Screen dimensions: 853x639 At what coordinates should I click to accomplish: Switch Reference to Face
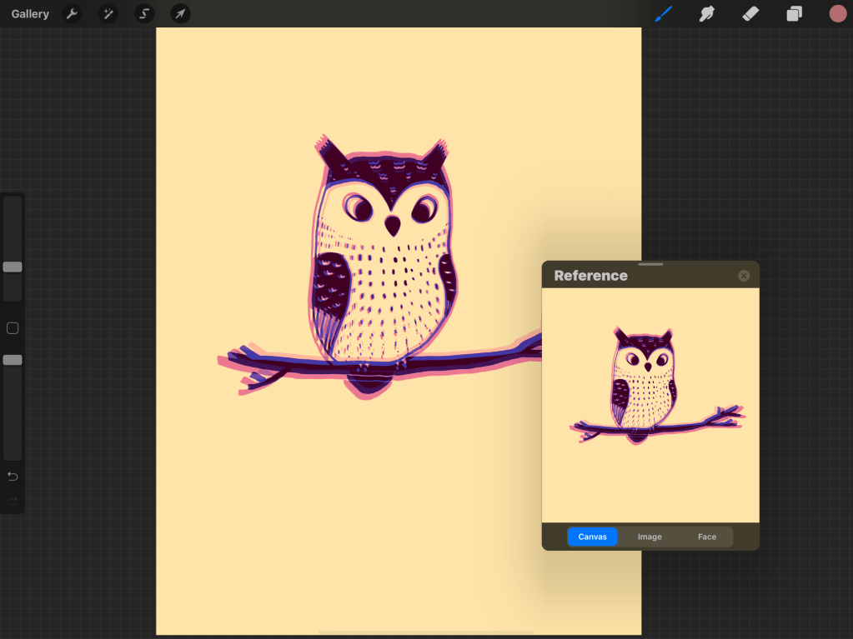click(707, 537)
